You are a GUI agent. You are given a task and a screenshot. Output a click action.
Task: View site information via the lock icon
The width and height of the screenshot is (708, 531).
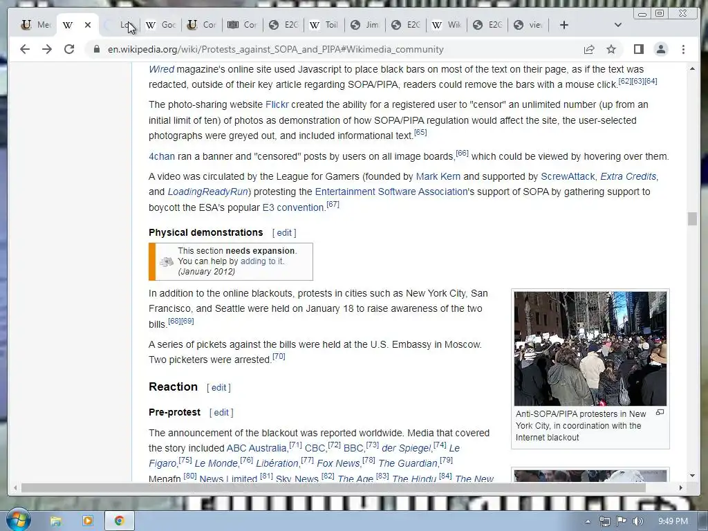pos(96,49)
